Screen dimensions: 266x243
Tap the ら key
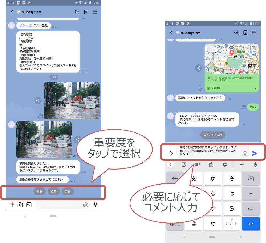point(232,209)
